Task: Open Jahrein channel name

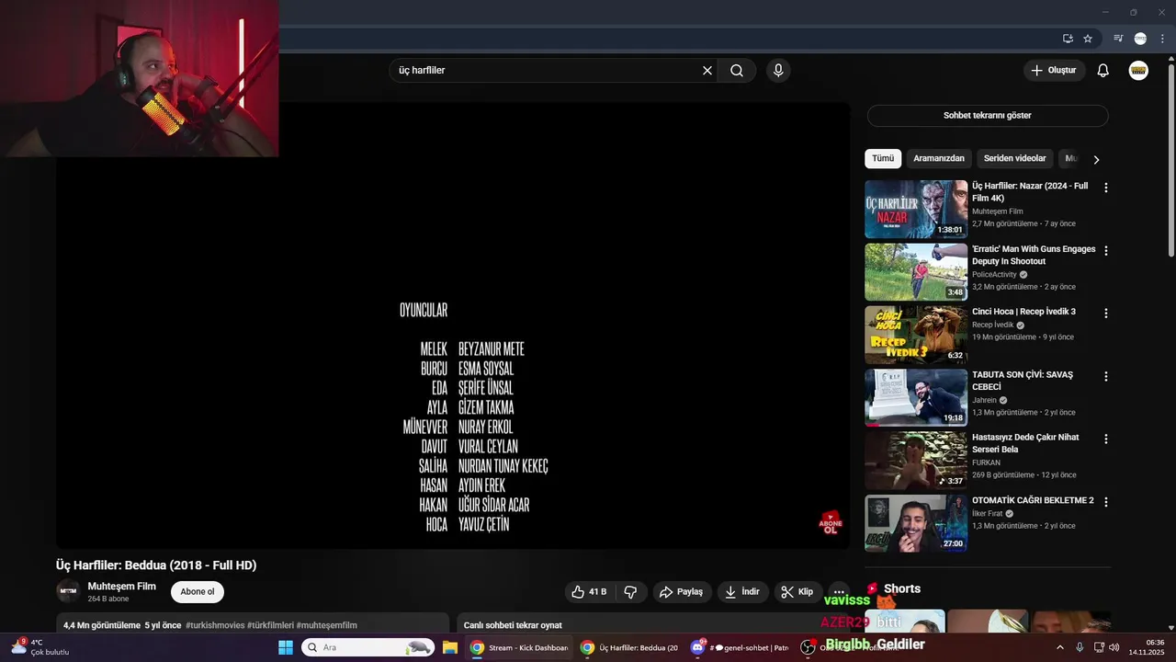Action: [985, 400]
